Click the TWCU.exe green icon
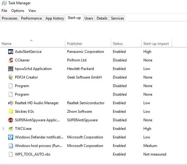This screenshot has width=187, height=165. pos(11,129)
